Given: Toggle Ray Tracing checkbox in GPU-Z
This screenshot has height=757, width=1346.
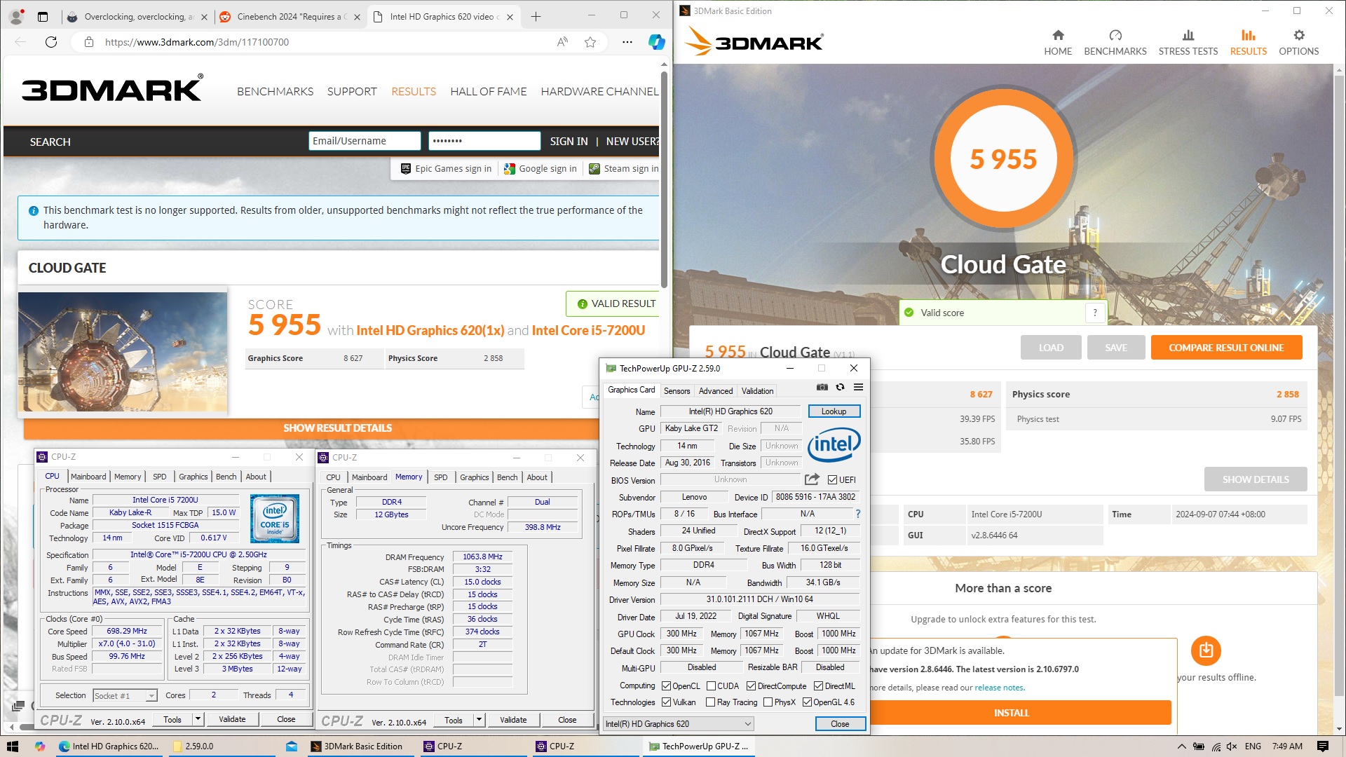Looking at the screenshot, I should (x=711, y=702).
